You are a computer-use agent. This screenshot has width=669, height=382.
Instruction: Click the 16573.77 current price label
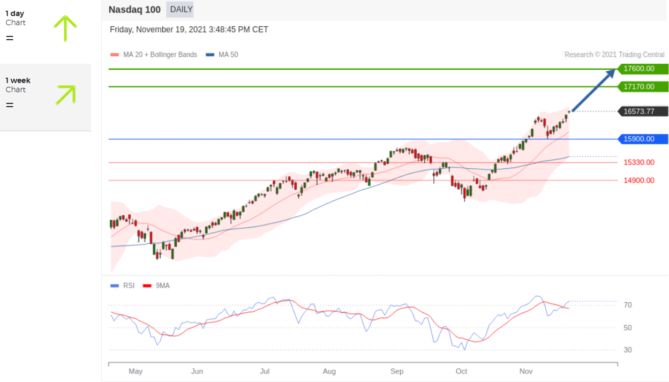tap(642, 111)
